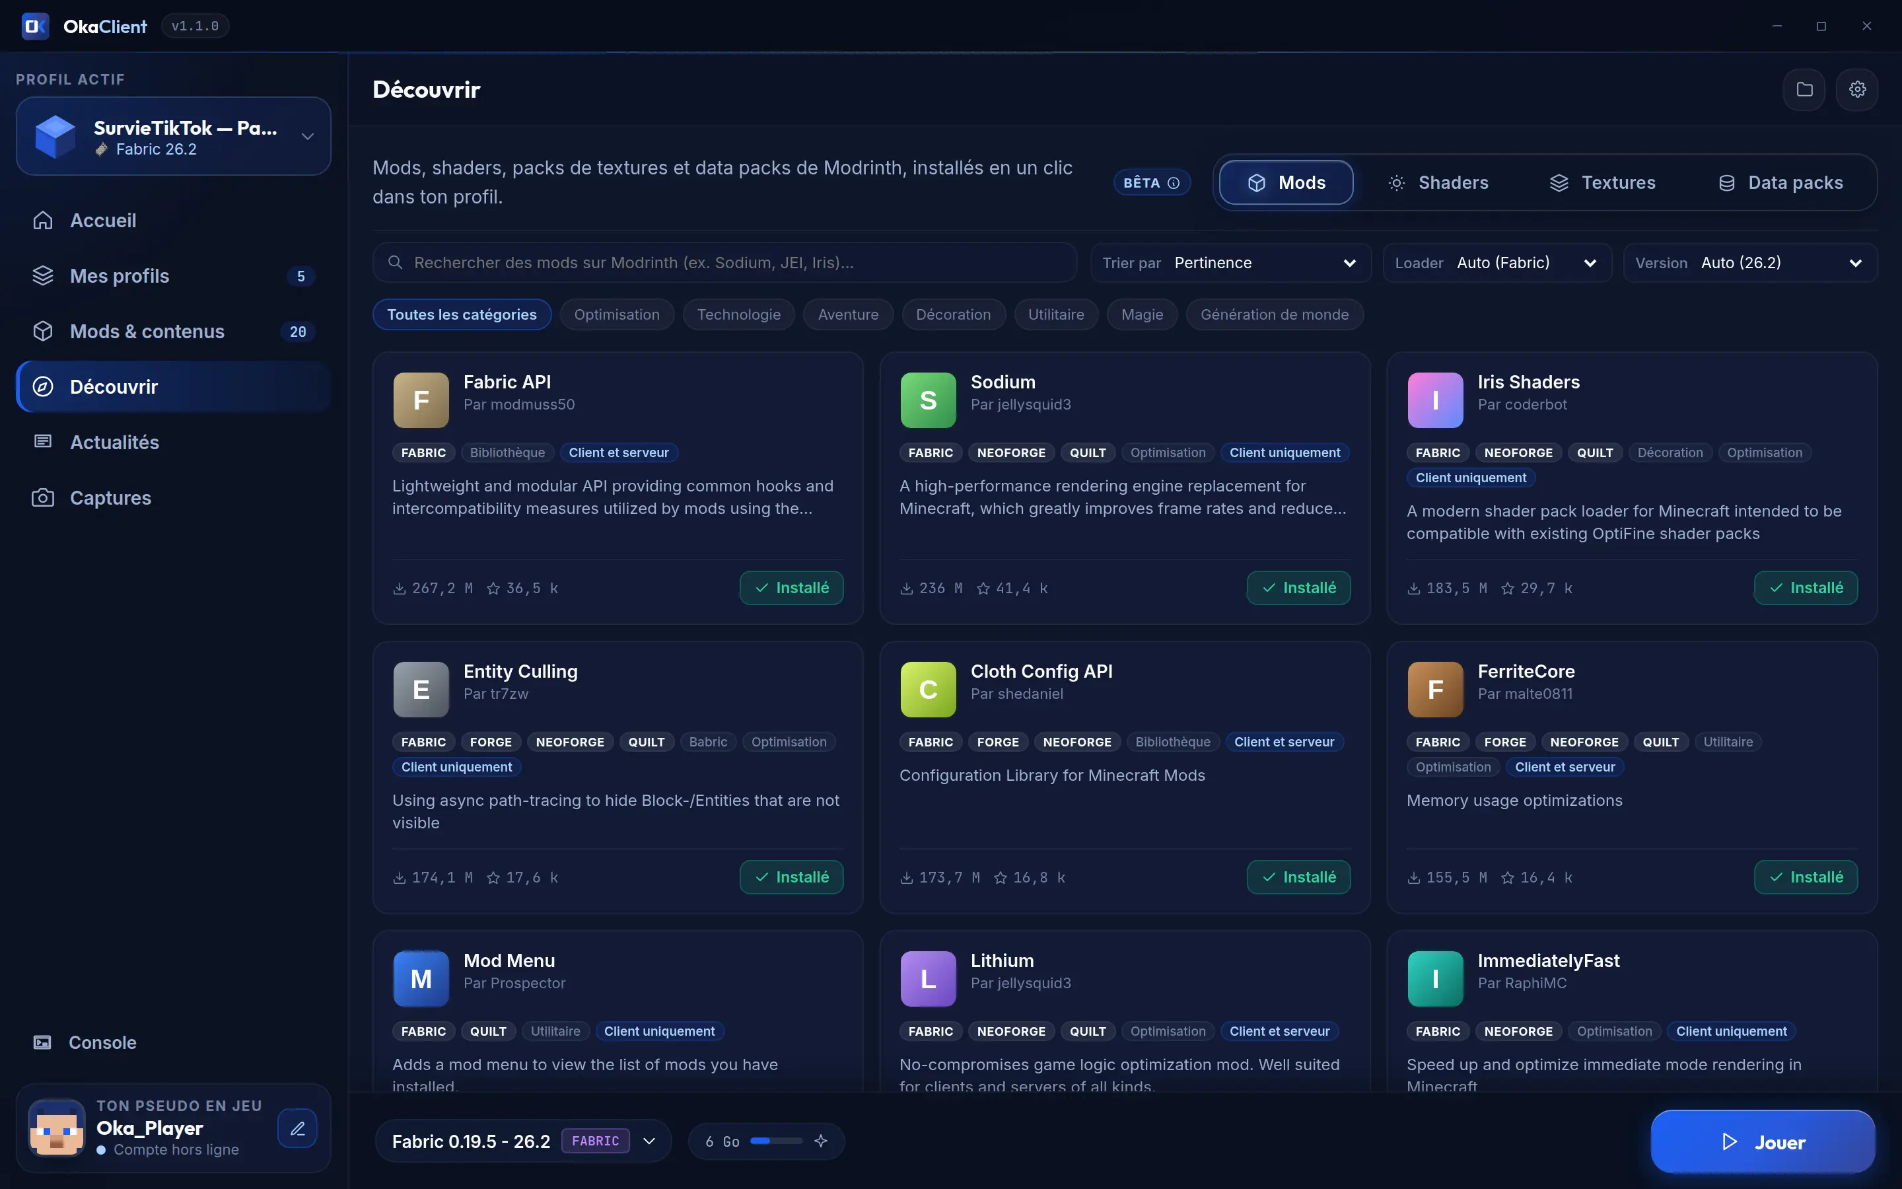Viewport: 1902px width, 1189px height.
Task: Open the folder icon in the header
Action: (x=1804, y=90)
